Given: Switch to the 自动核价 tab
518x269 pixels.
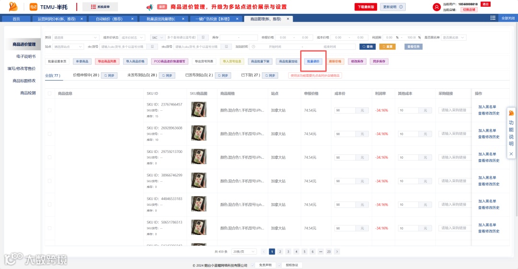Looking at the screenshot, I should pyautogui.click(x=109, y=19).
